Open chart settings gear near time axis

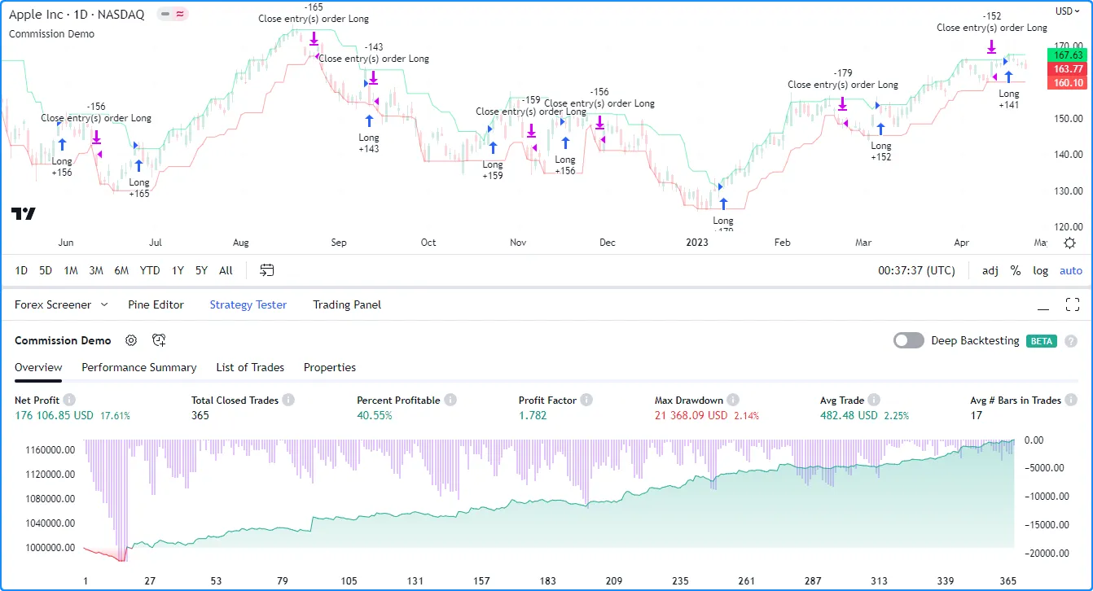(1070, 243)
